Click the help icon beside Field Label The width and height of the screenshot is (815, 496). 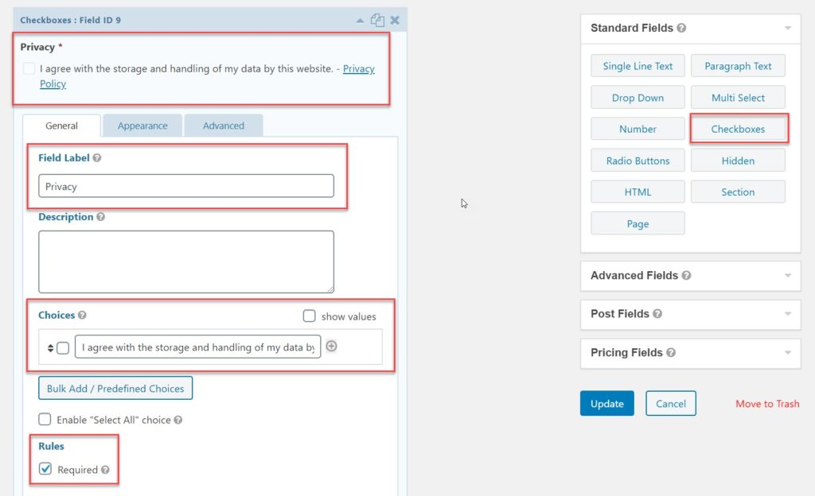pyautogui.click(x=97, y=158)
